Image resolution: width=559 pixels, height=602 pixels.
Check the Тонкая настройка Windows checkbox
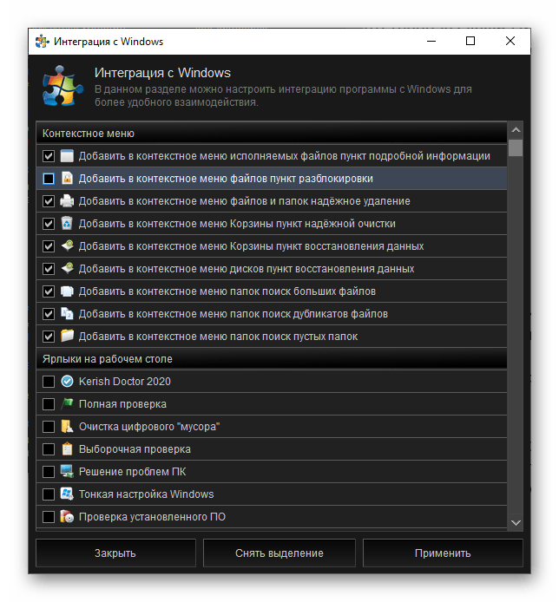click(x=49, y=494)
